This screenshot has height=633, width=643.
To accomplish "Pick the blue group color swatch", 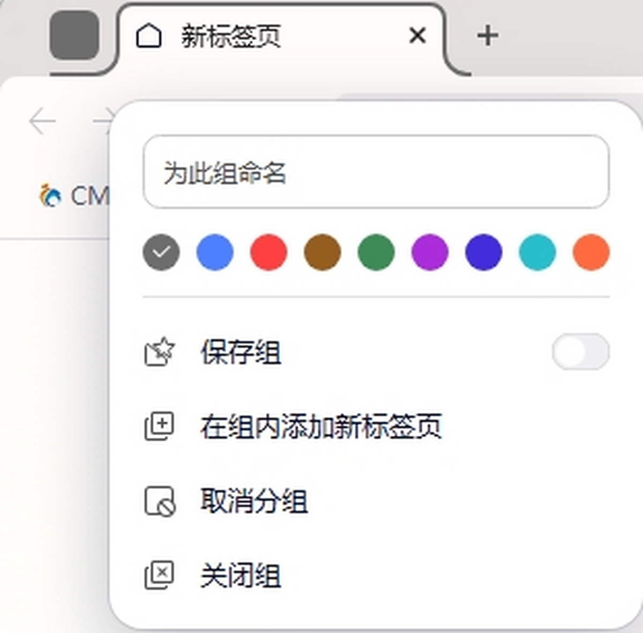I will pyautogui.click(x=214, y=252).
